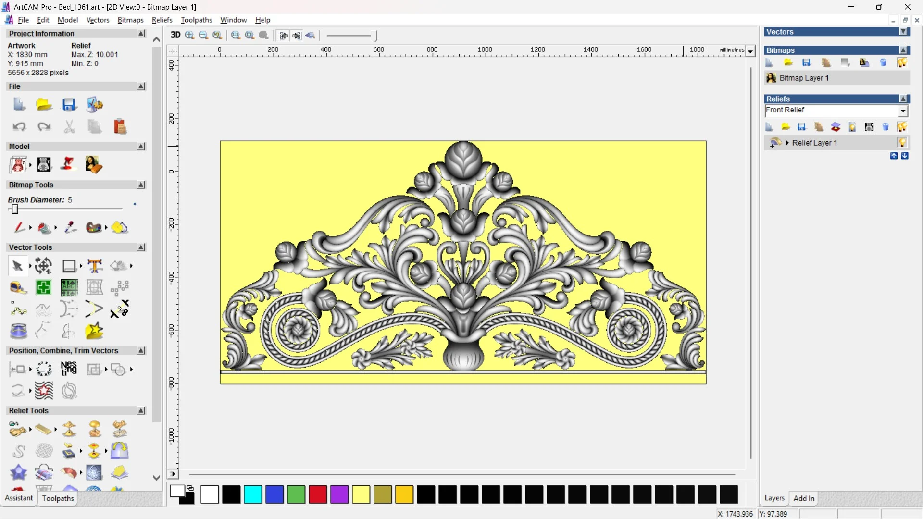
Task: Select the cyan color swatch
Action: 253,494
